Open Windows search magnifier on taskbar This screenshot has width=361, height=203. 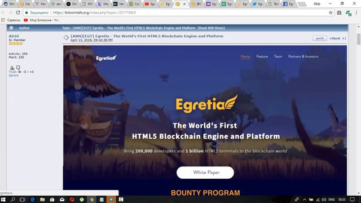pyautogui.click(x=12, y=200)
